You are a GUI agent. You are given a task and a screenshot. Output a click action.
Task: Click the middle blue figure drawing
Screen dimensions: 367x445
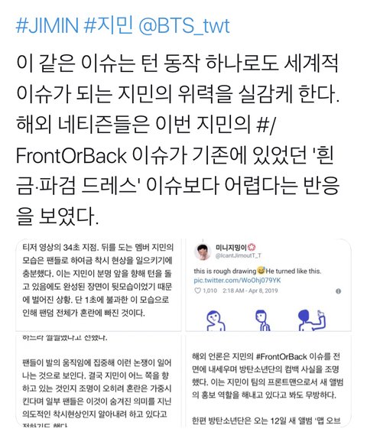click(262, 320)
